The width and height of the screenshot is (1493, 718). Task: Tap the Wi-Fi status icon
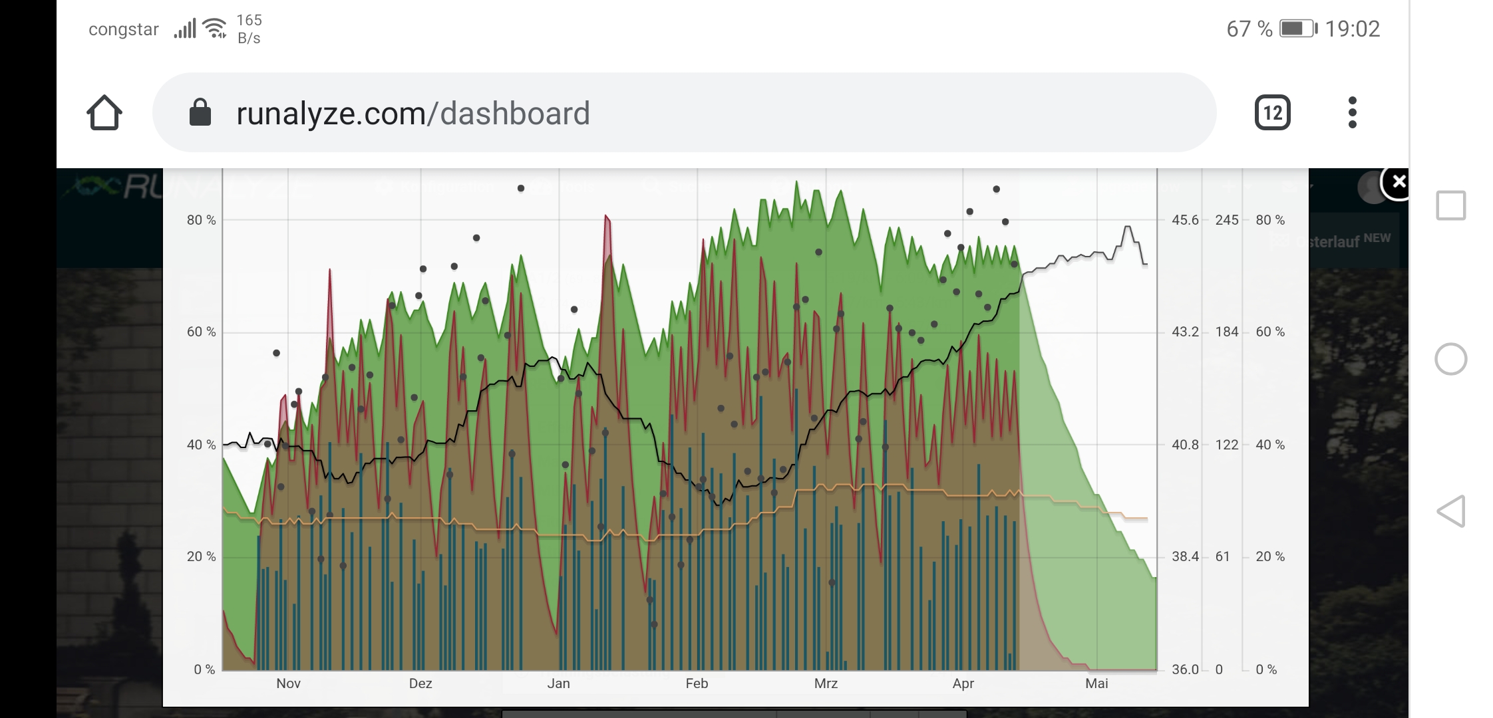coord(215,29)
